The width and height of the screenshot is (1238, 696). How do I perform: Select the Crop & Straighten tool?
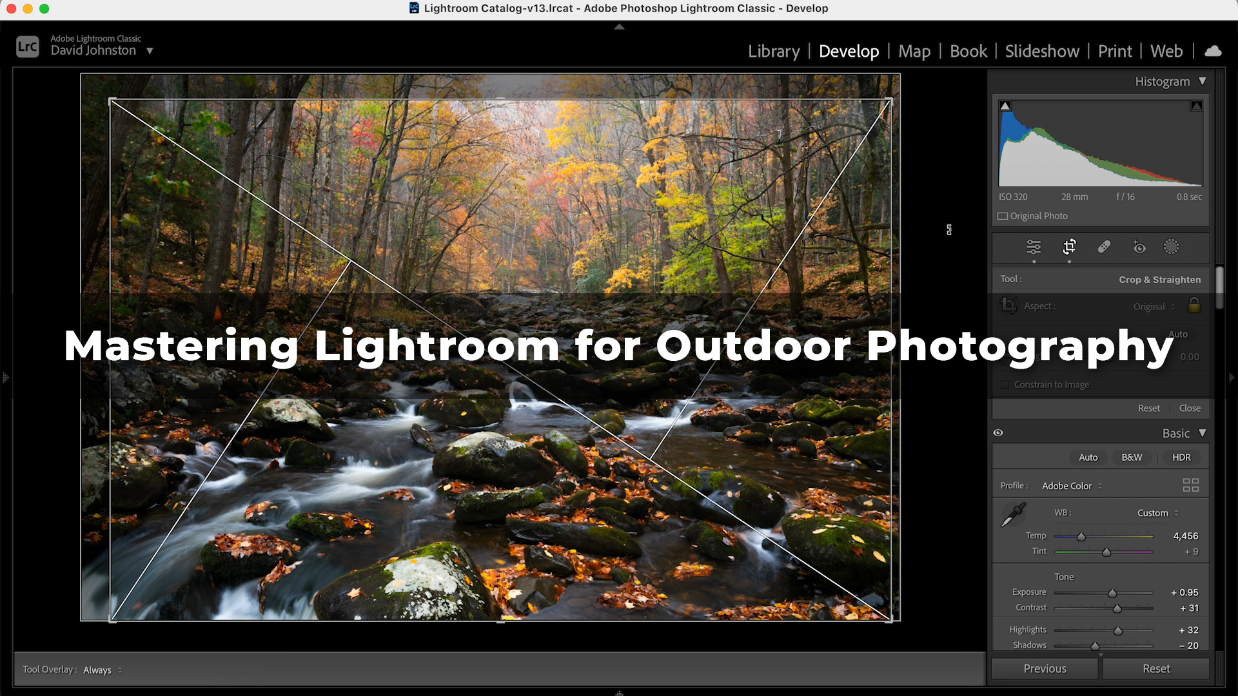tap(1069, 247)
